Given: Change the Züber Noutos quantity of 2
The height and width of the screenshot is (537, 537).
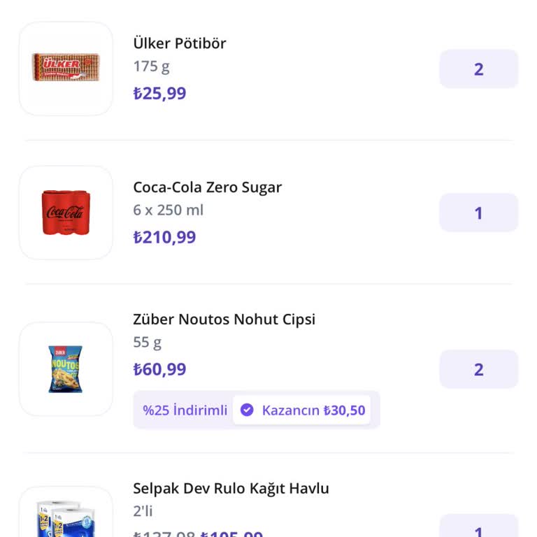Looking at the screenshot, I should point(478,369).
